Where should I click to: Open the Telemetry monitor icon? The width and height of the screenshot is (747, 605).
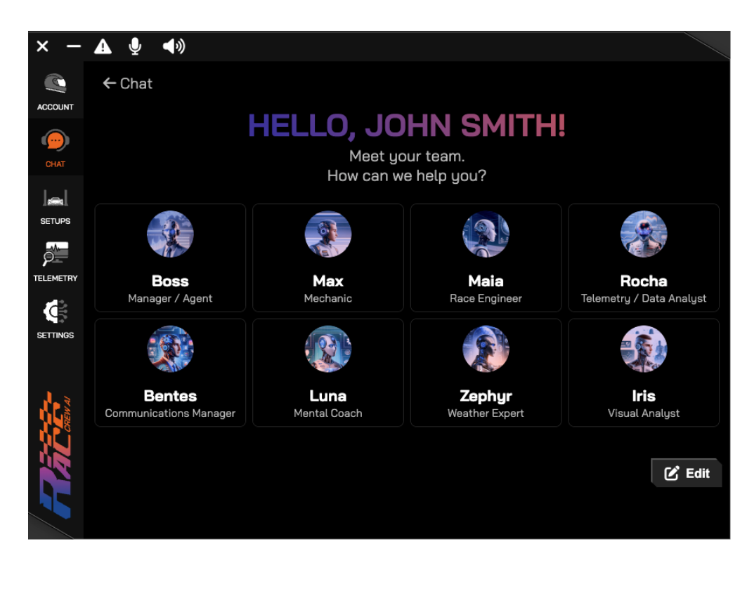click(56, 255)
